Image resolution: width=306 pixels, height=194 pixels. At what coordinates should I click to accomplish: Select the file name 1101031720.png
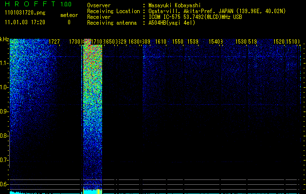point(25,13)
